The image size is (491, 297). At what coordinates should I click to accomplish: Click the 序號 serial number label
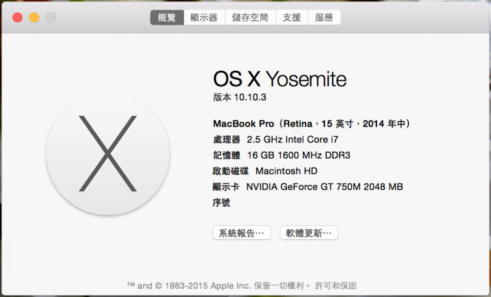pyautogui.click(x=222, y=202)
